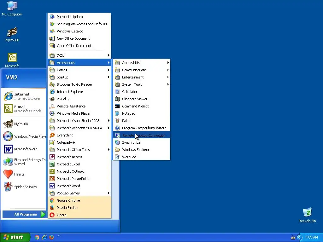Image resolution: width=323 pixels, height=242 pixels.
Task: Select the Accessories menu entry
Action: pyautogui.click(x=79, y=63)
